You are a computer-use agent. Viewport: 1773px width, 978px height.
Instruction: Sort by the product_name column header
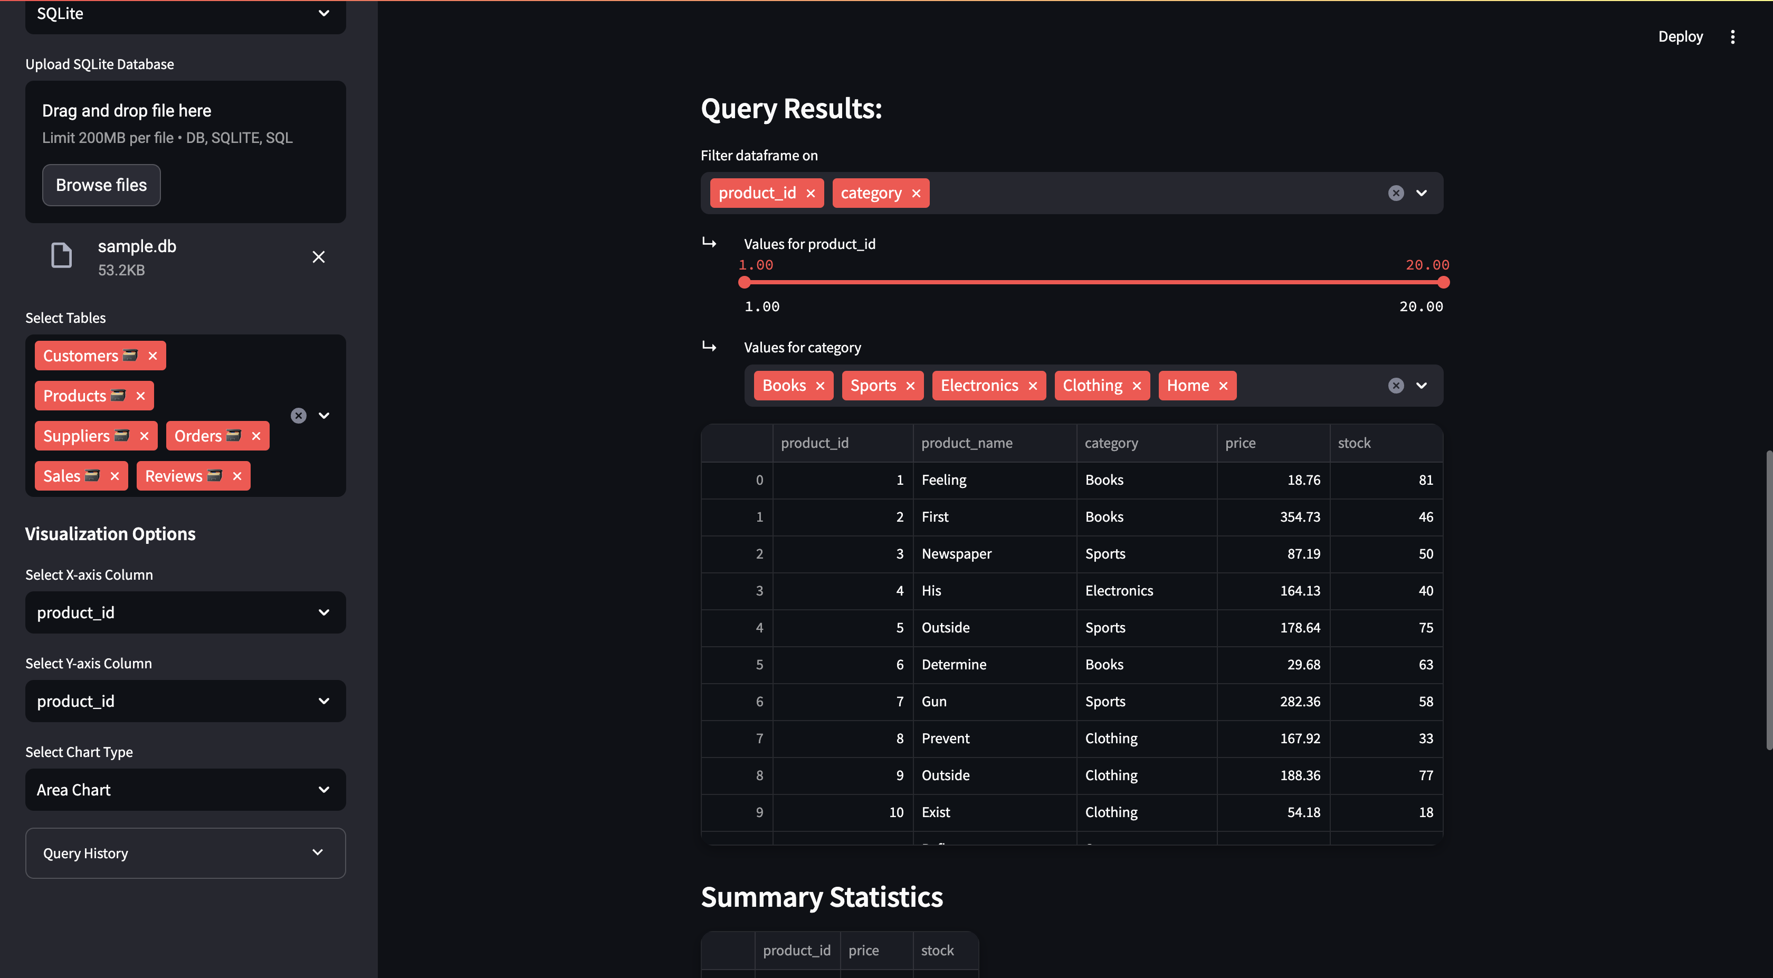pos(993,443)
